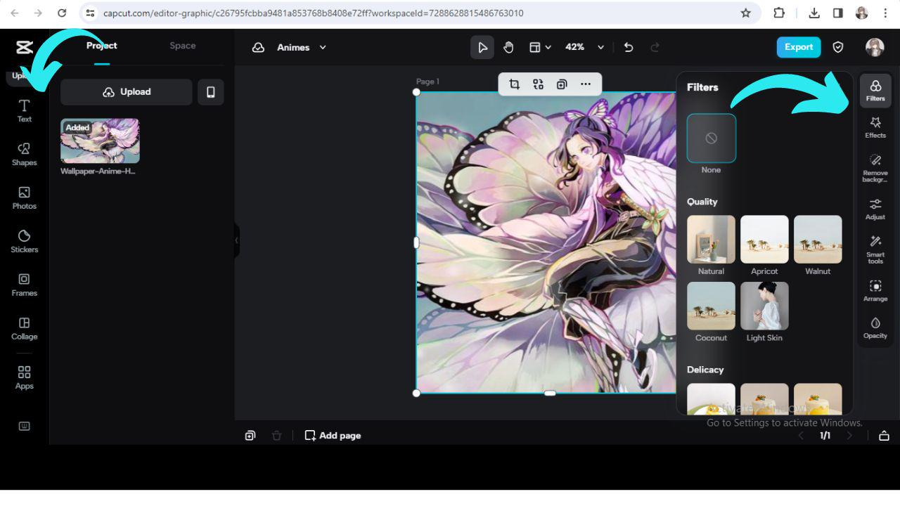900x506 pixels.
Task: Select the None filter
Action: coord(712,138)
